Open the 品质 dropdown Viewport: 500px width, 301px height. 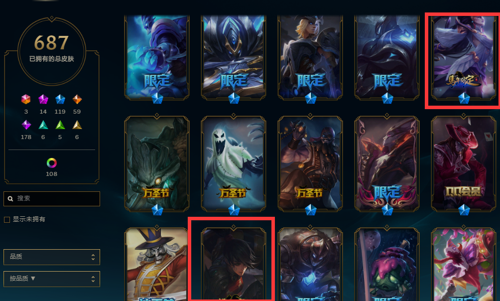click(52, 257)
